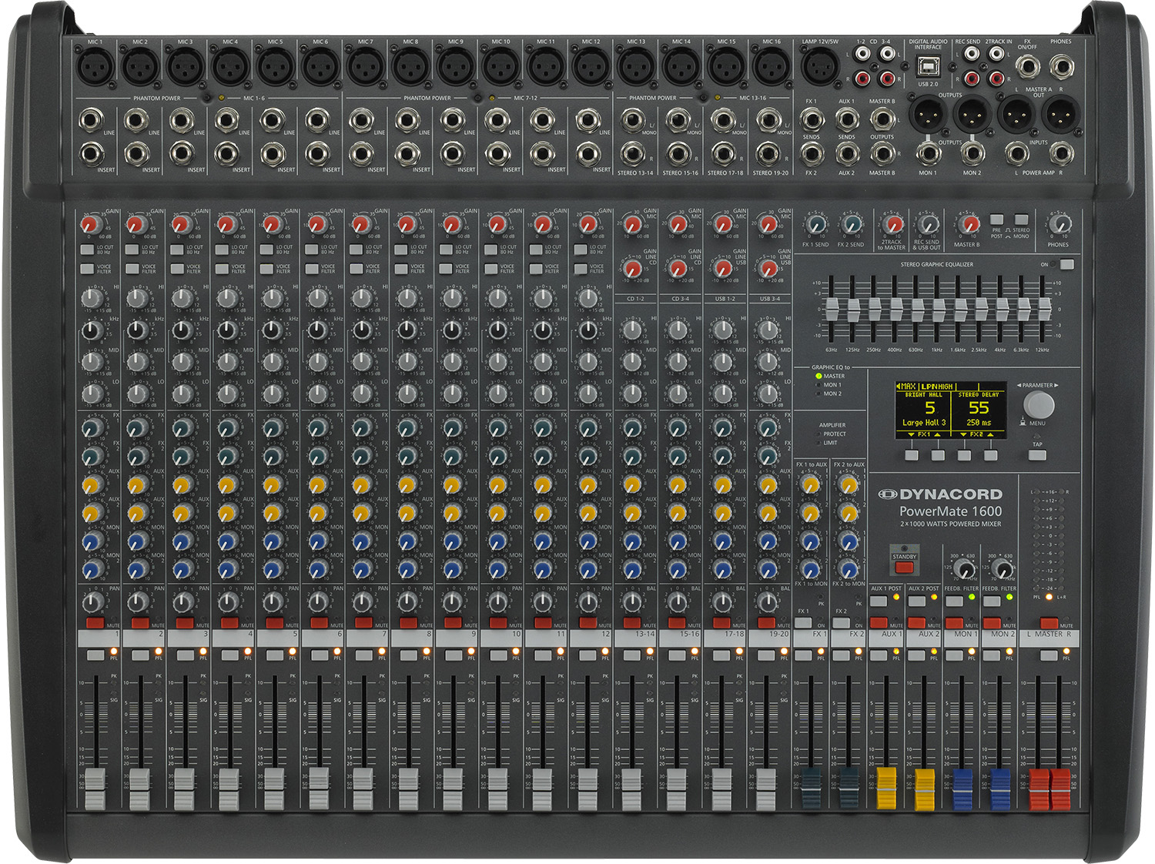
Task: Toggle the PFL button on channel 5
Action: coord(275,655)
